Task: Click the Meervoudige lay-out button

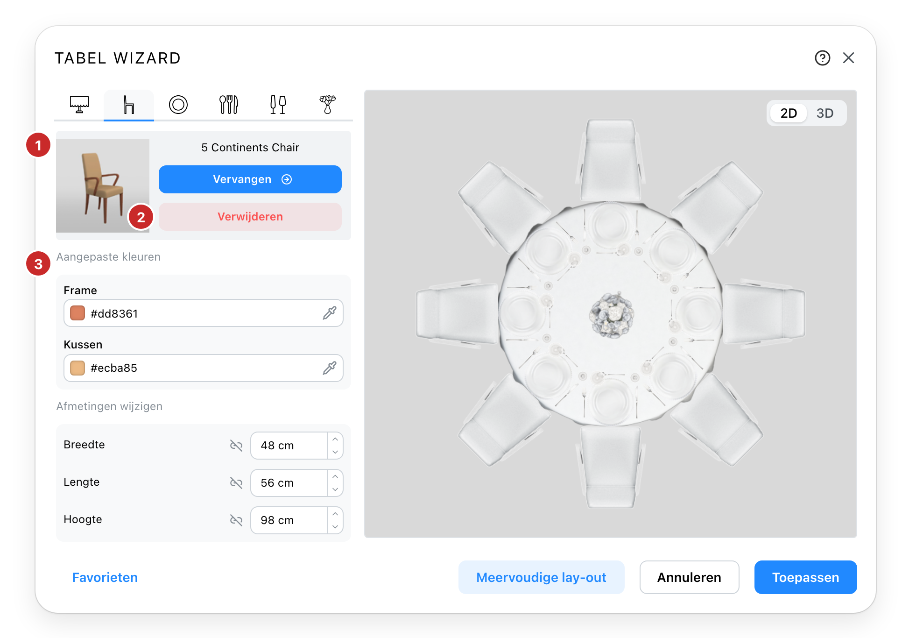Action: pos(541,577)
